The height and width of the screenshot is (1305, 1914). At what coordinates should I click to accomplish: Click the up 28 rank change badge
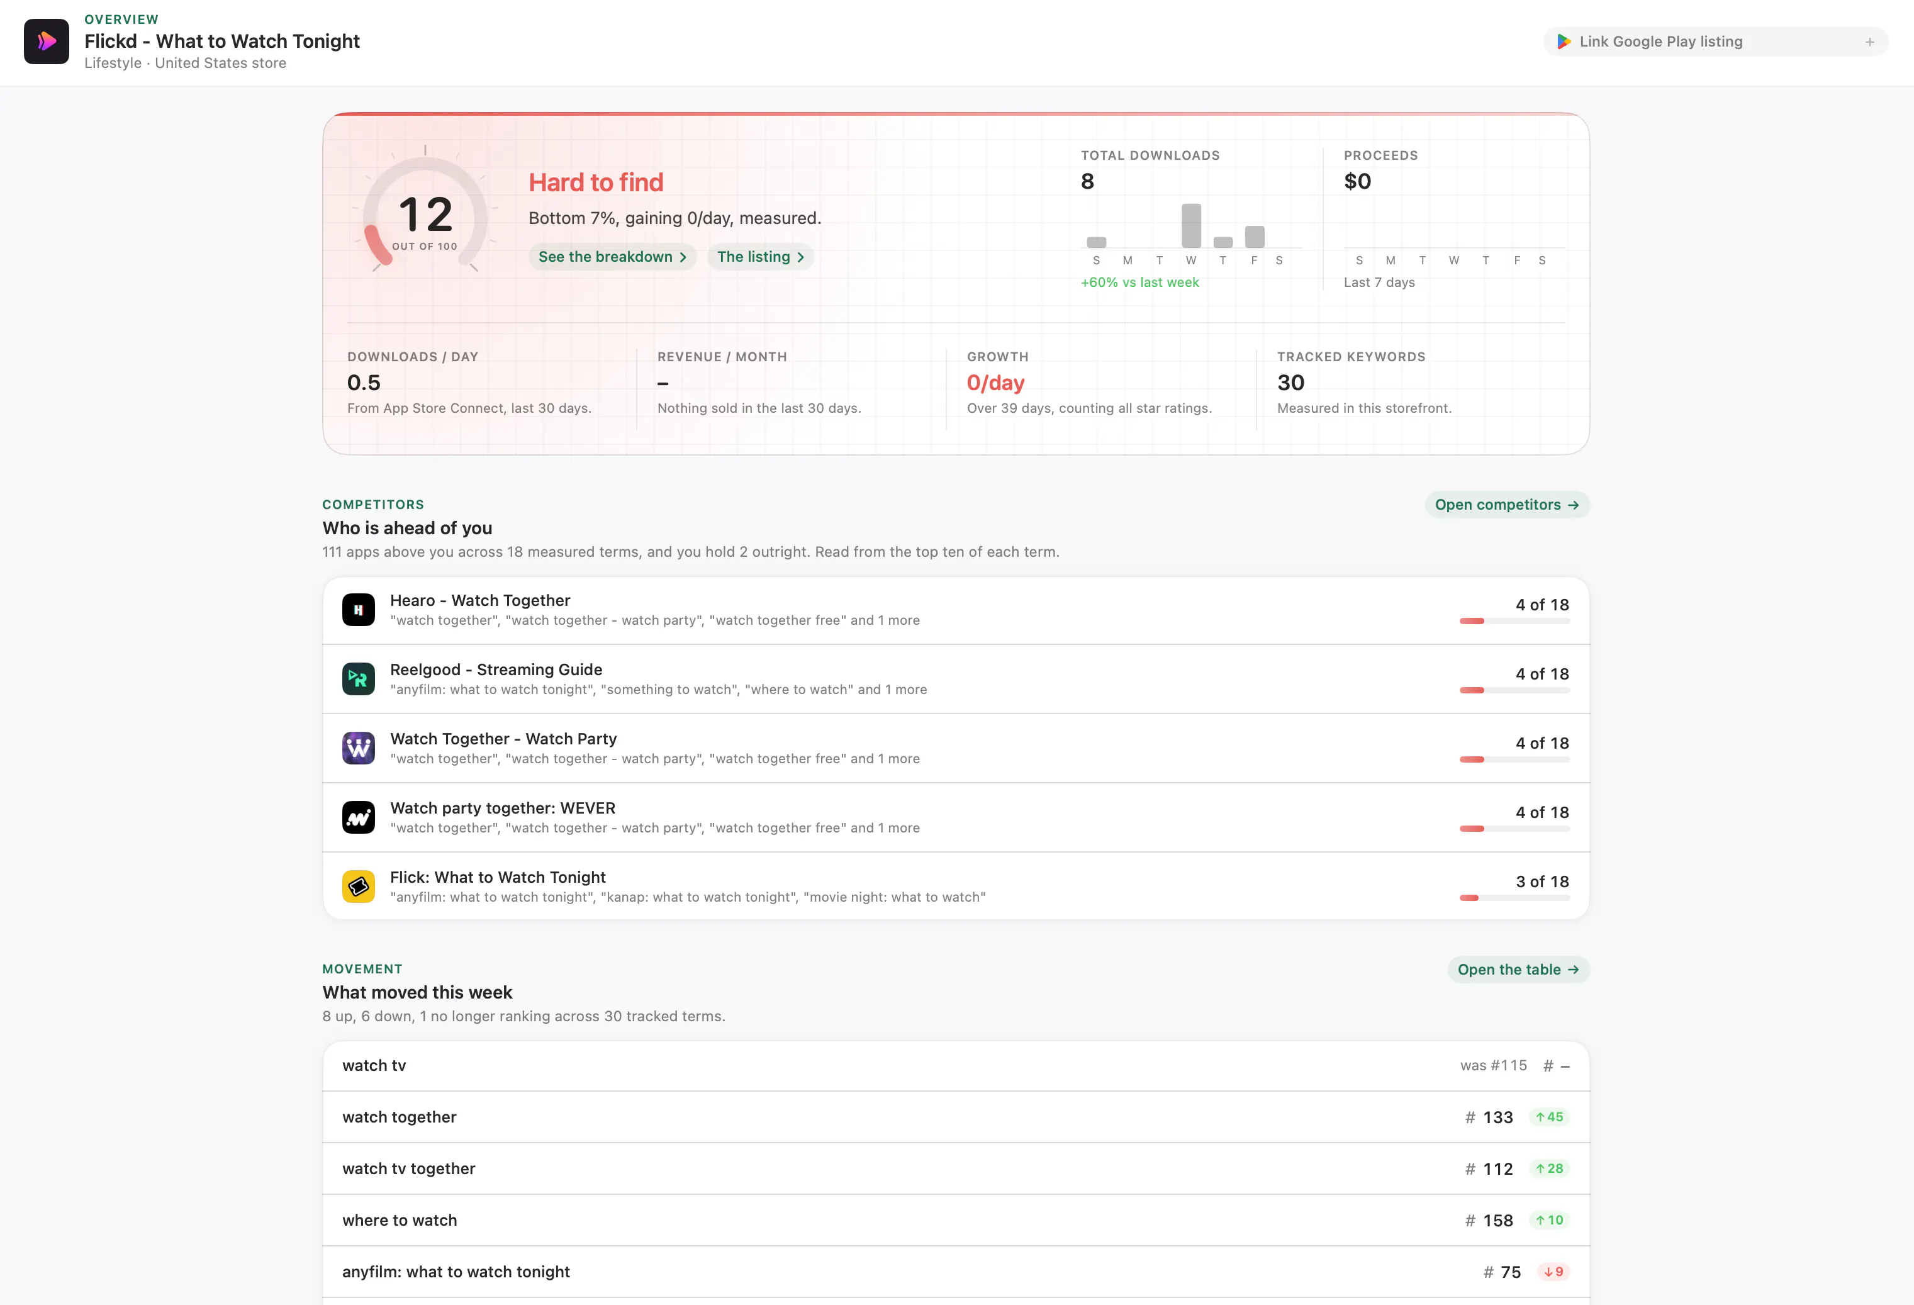1549,1169
